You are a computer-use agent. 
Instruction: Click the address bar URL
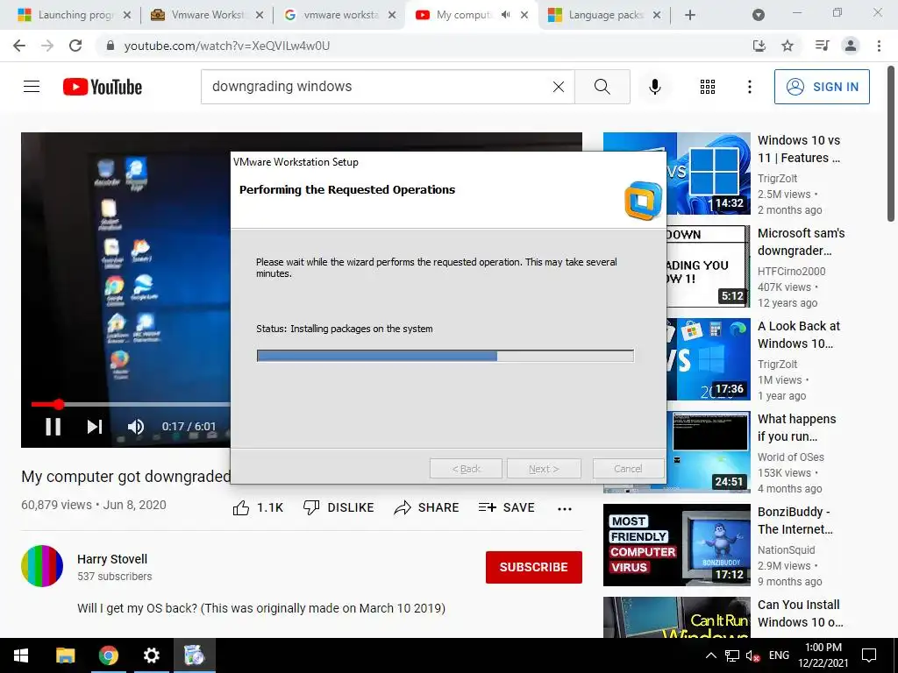tap(227, 46)
